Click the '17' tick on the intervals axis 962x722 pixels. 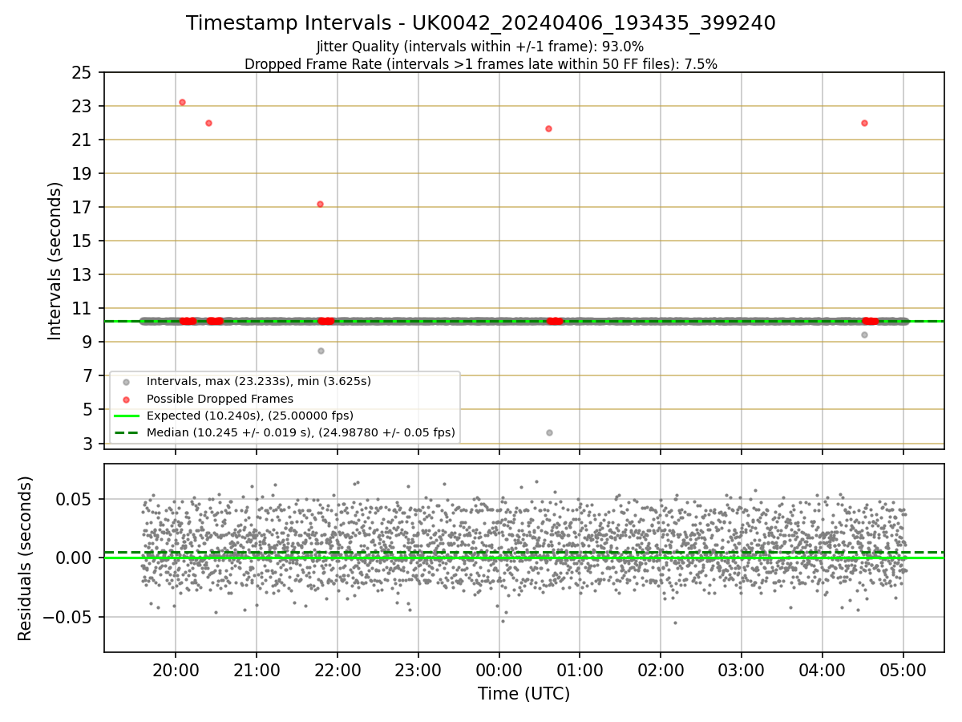[x=83, y=208]
